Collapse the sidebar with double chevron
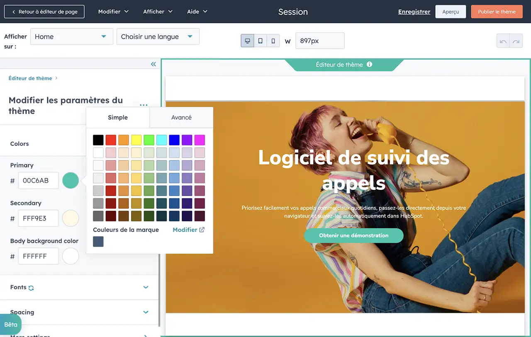 pyautogui.click(x=153, y=64)
